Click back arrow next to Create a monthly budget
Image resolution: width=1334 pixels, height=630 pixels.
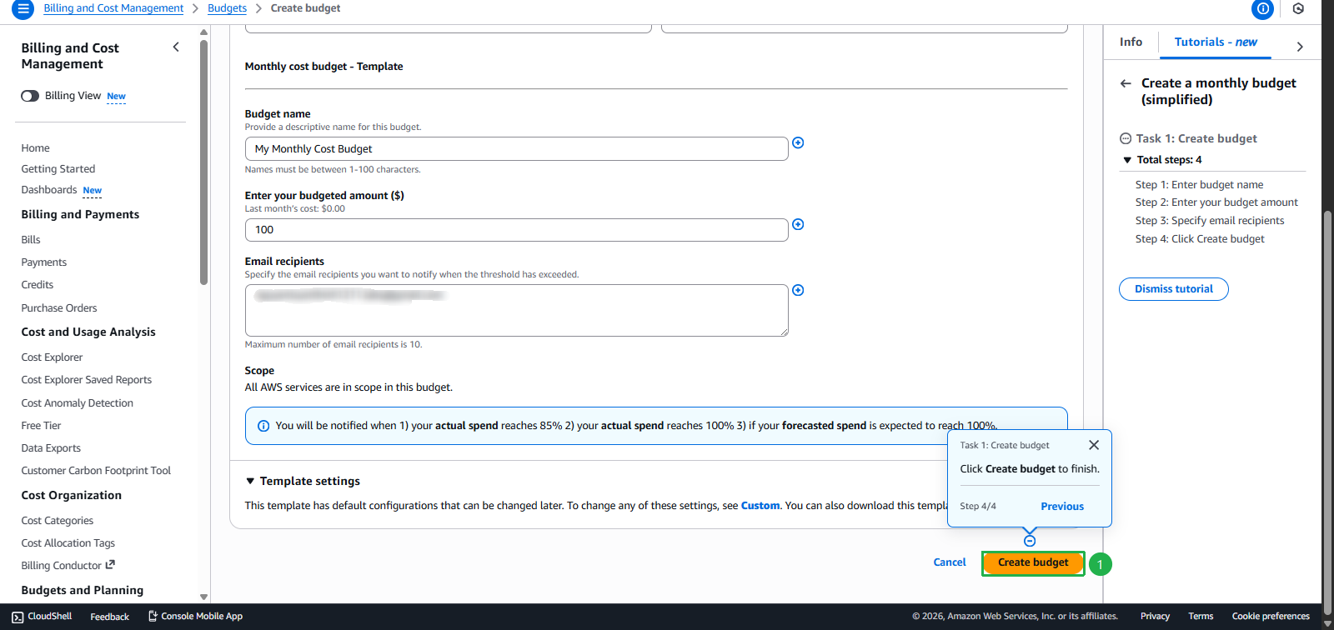(x=1126, y=83)
